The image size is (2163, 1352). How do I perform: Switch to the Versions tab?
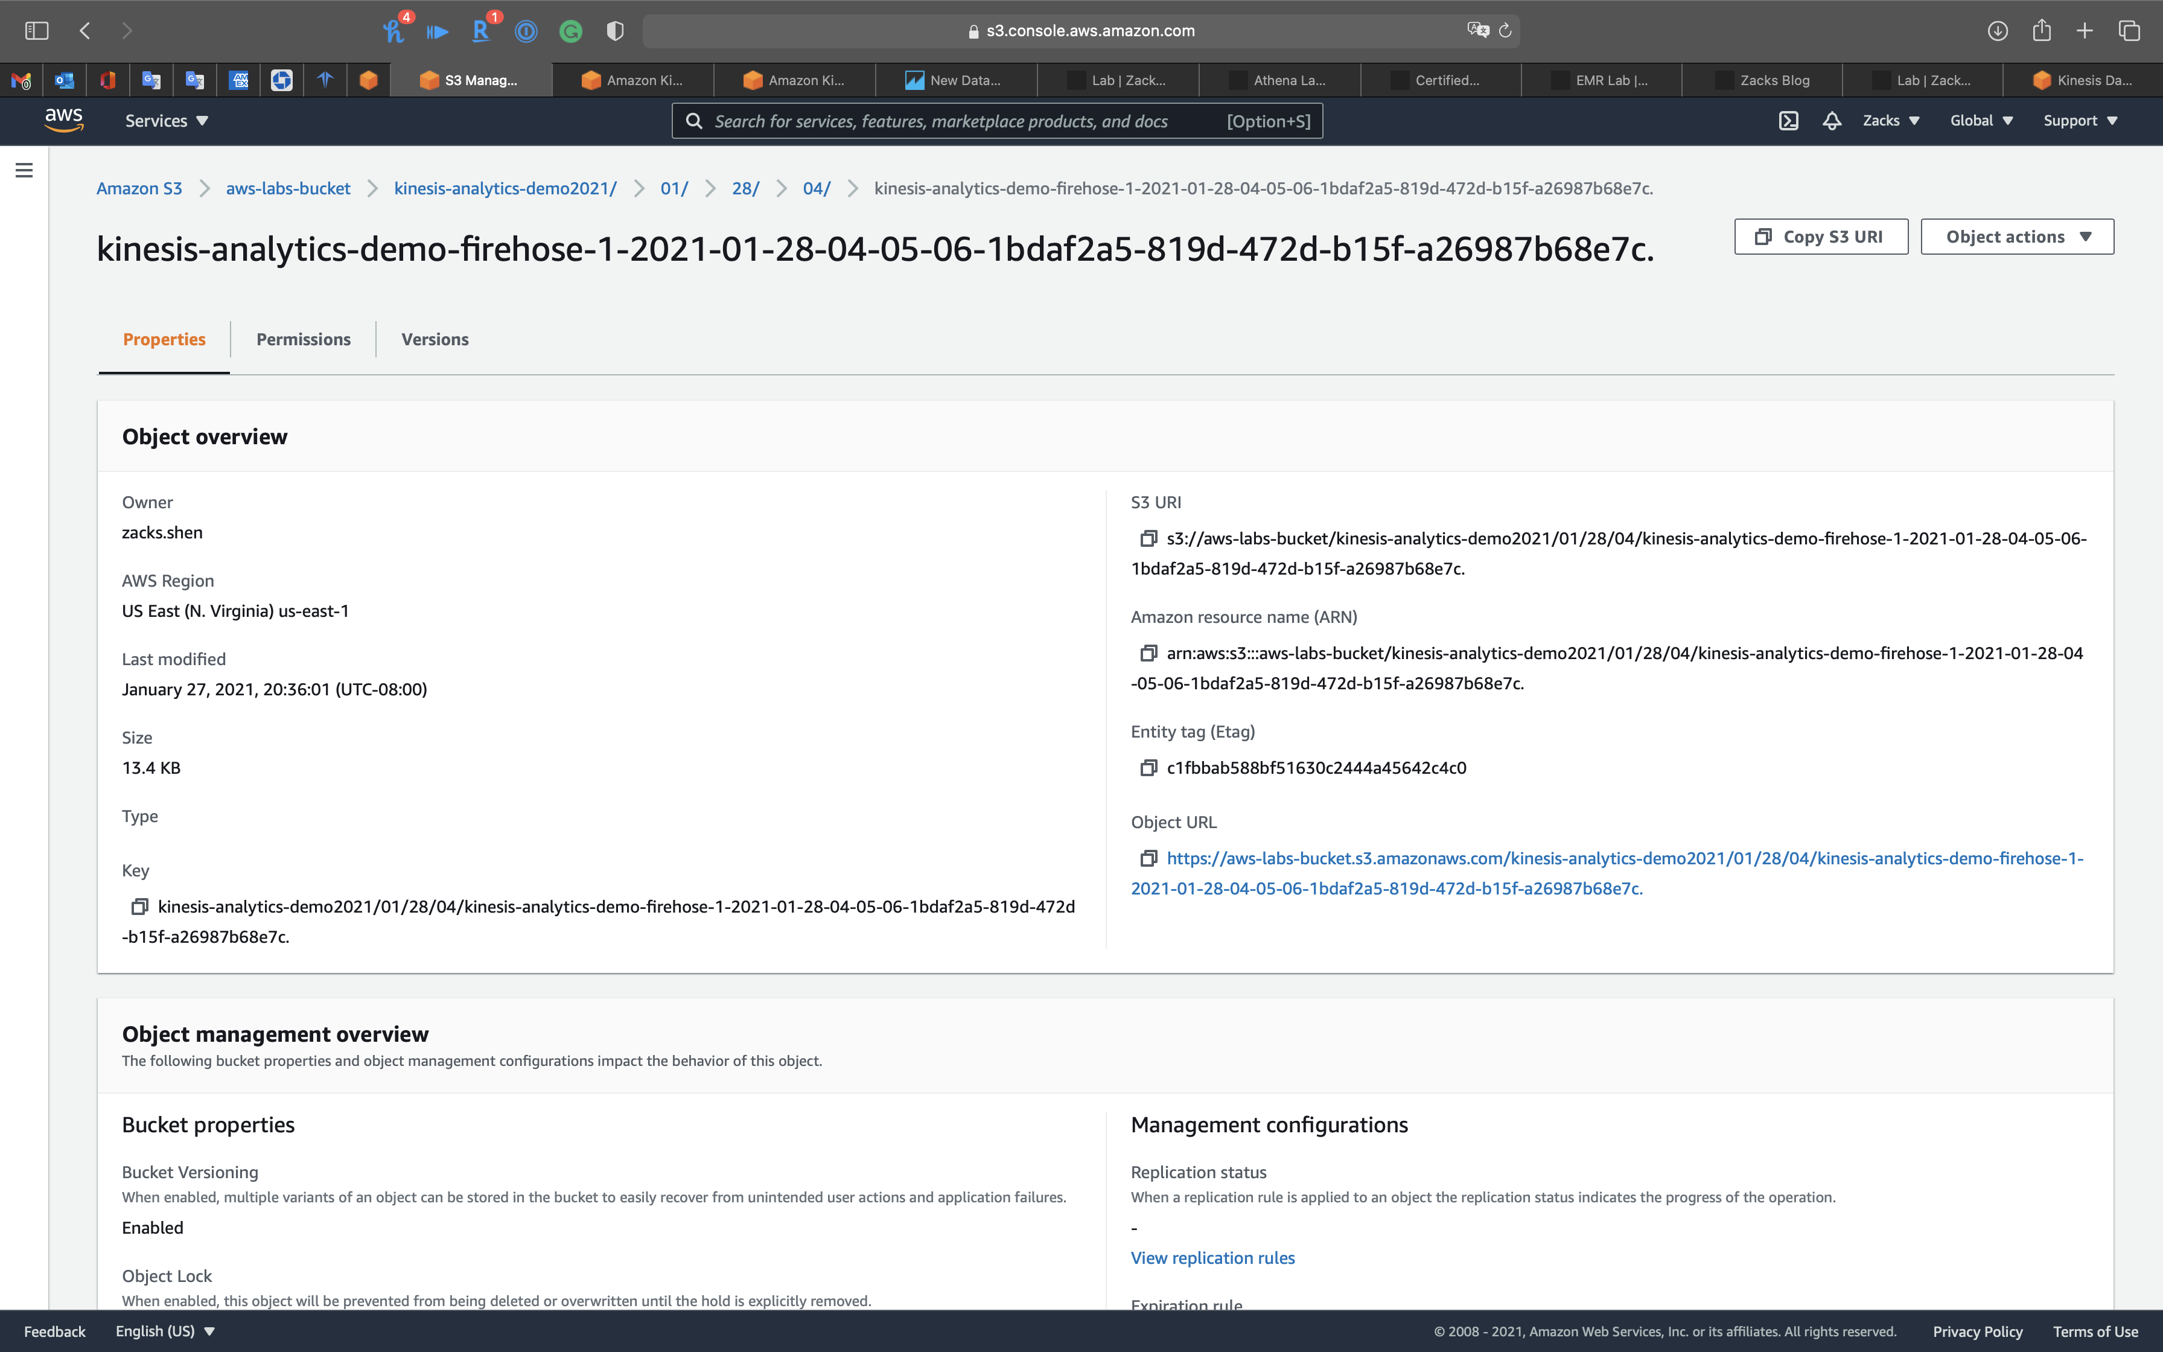pyautogui.click(x=435, y=340)
